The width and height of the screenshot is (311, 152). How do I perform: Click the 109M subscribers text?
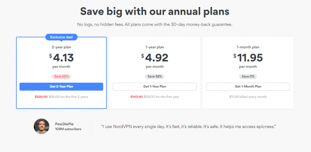coord(68,129)
